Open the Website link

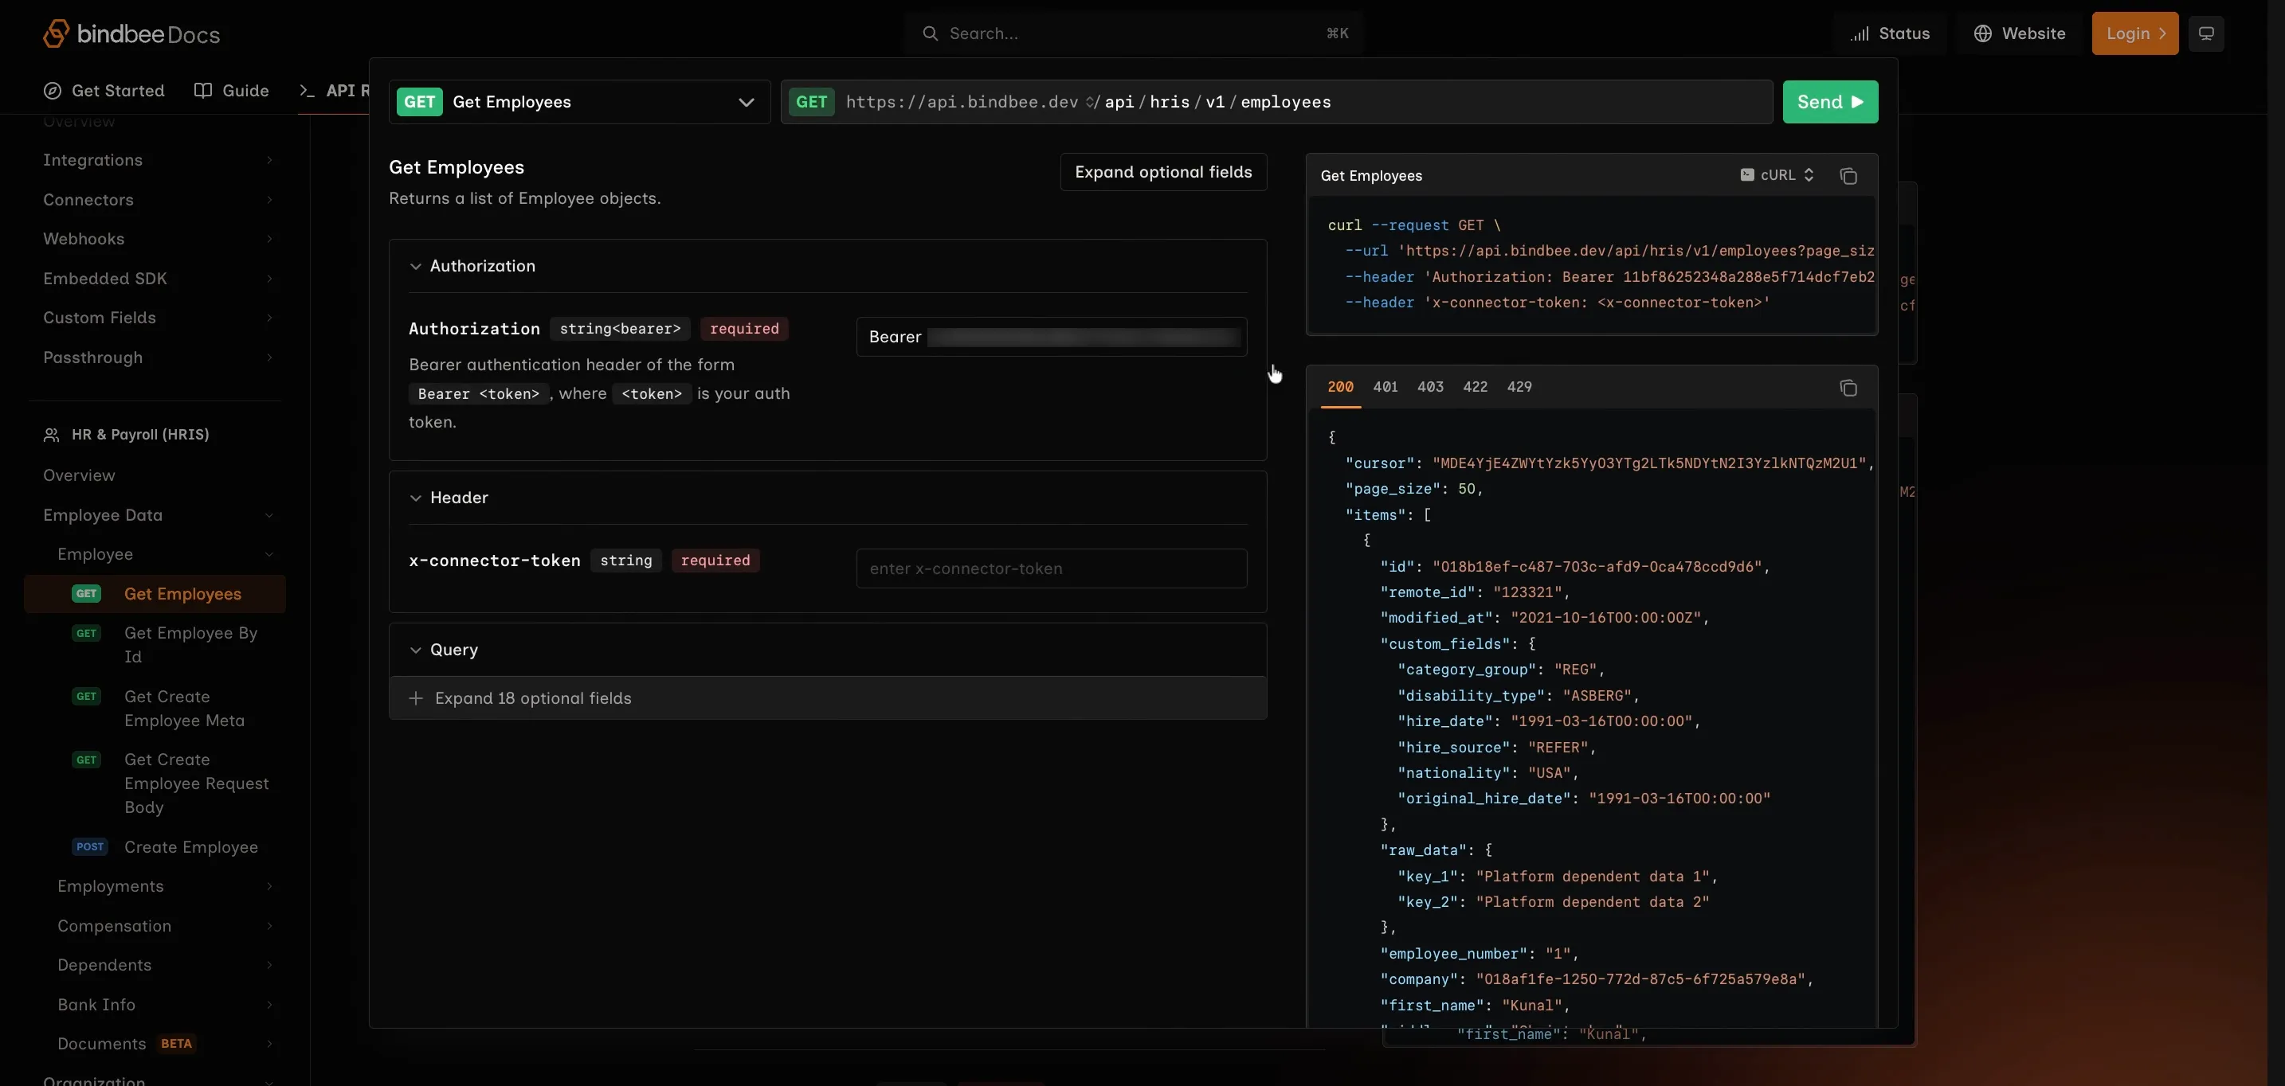click(x=2020, y=33)
